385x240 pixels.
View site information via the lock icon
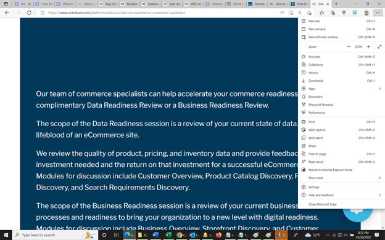43,13
